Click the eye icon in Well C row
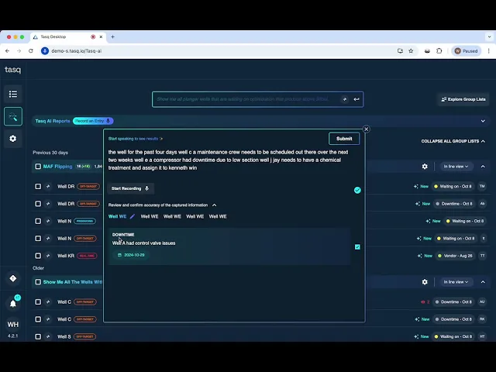 423,301
